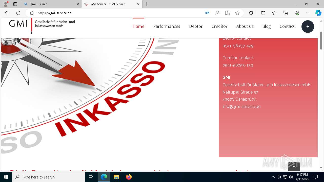Image resolution: width=324 pixels, height=182 pixels.
Task: View site information lock icon
Action: coord(32,13)
